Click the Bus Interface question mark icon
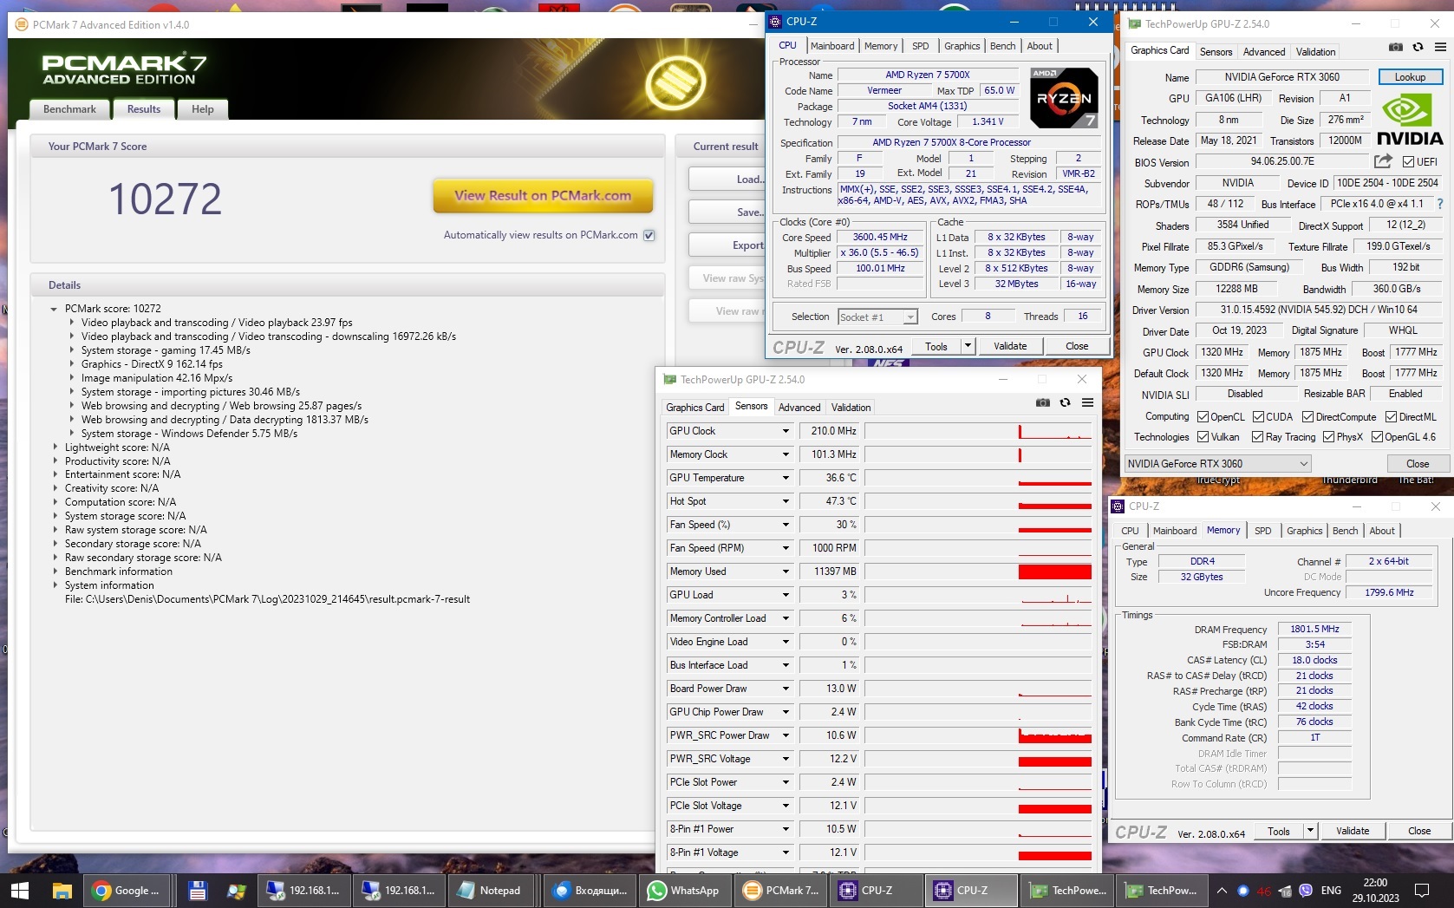Viewport: 1454px width, 908px height. point(1440,204)
